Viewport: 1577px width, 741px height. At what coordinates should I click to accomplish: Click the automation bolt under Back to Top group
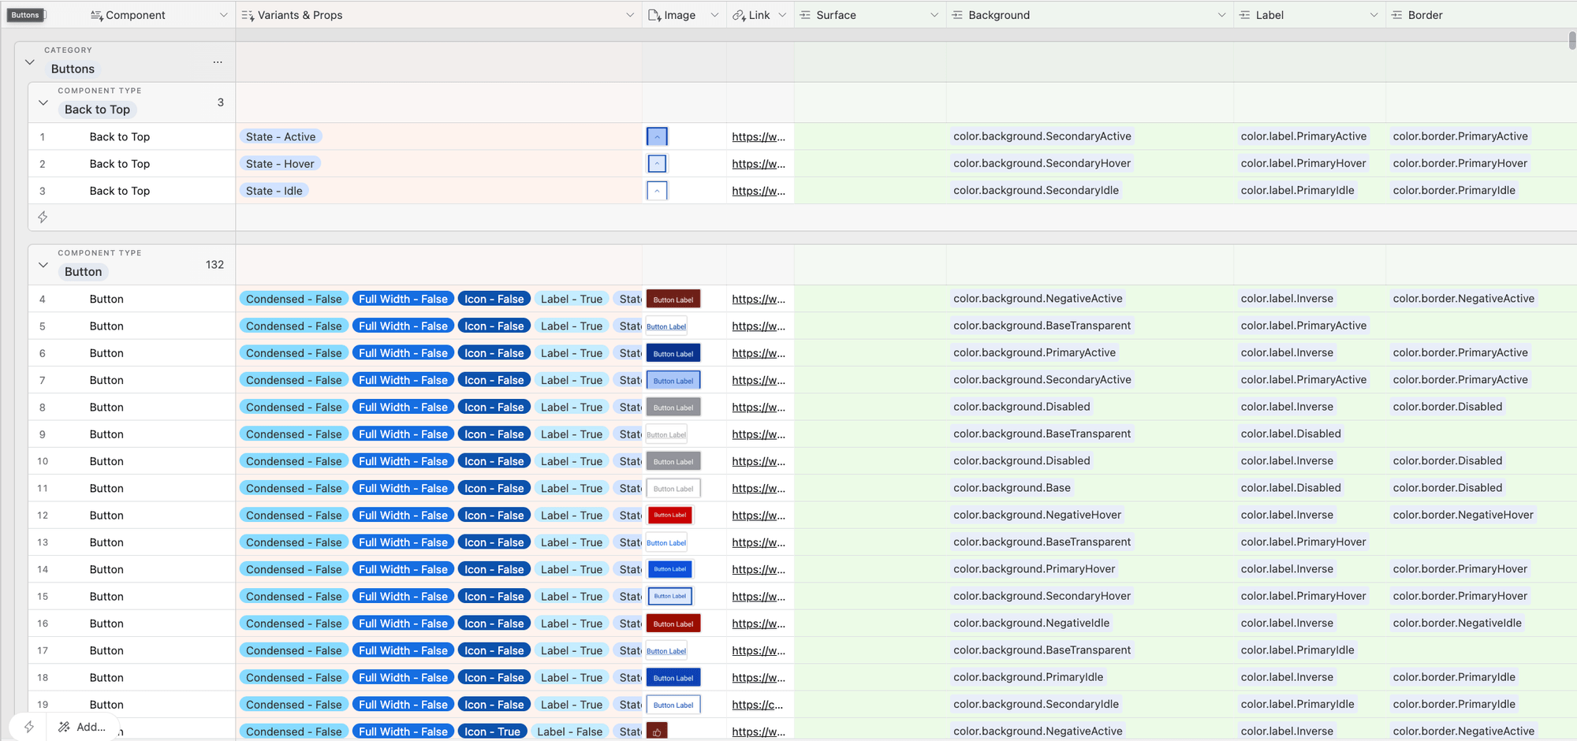click(x=43, y=217)
